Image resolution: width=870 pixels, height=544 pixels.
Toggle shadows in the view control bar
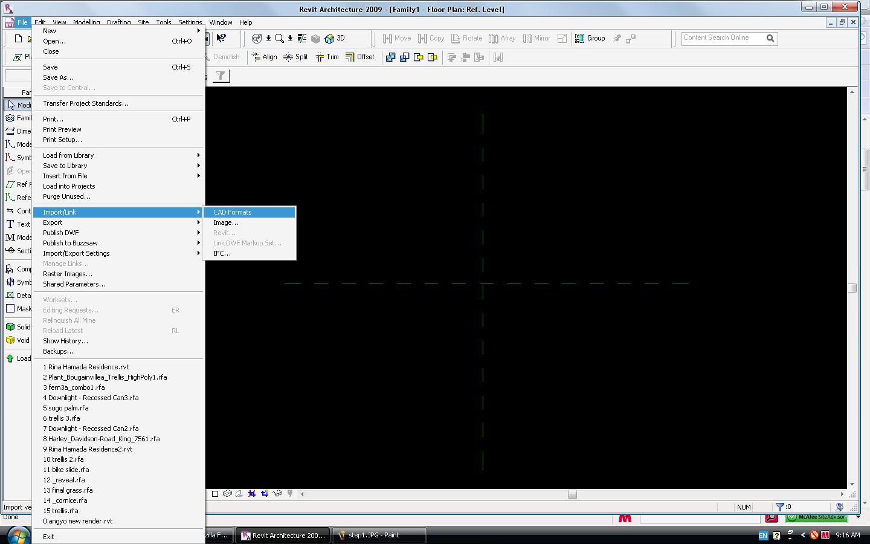(x=239, y=494)
